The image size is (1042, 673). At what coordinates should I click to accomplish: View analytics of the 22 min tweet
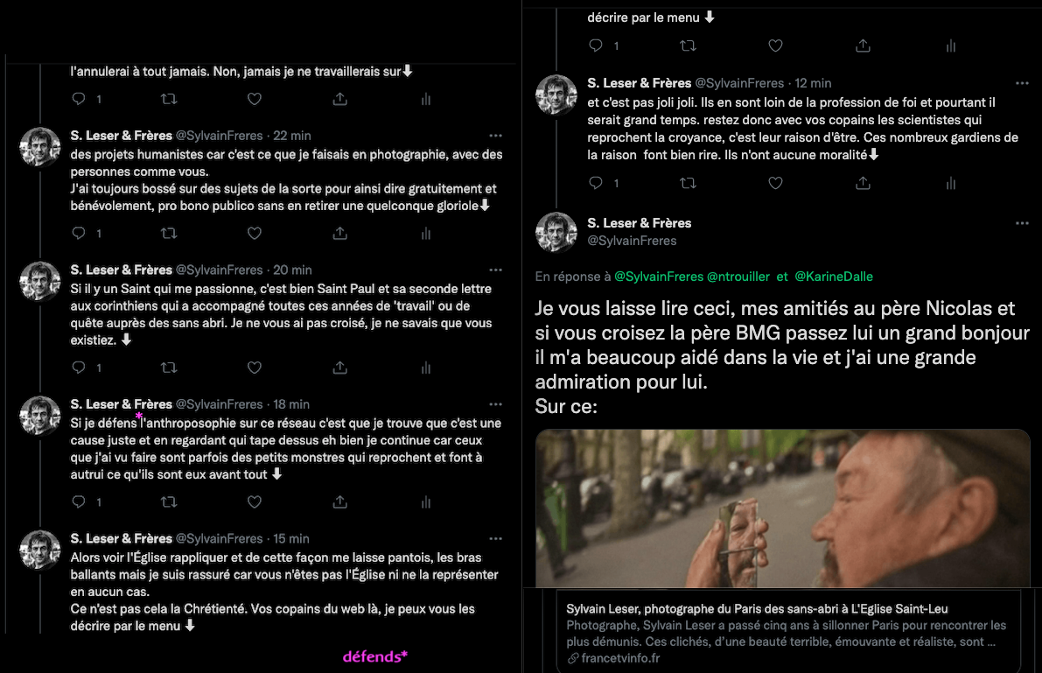(426, 234)
